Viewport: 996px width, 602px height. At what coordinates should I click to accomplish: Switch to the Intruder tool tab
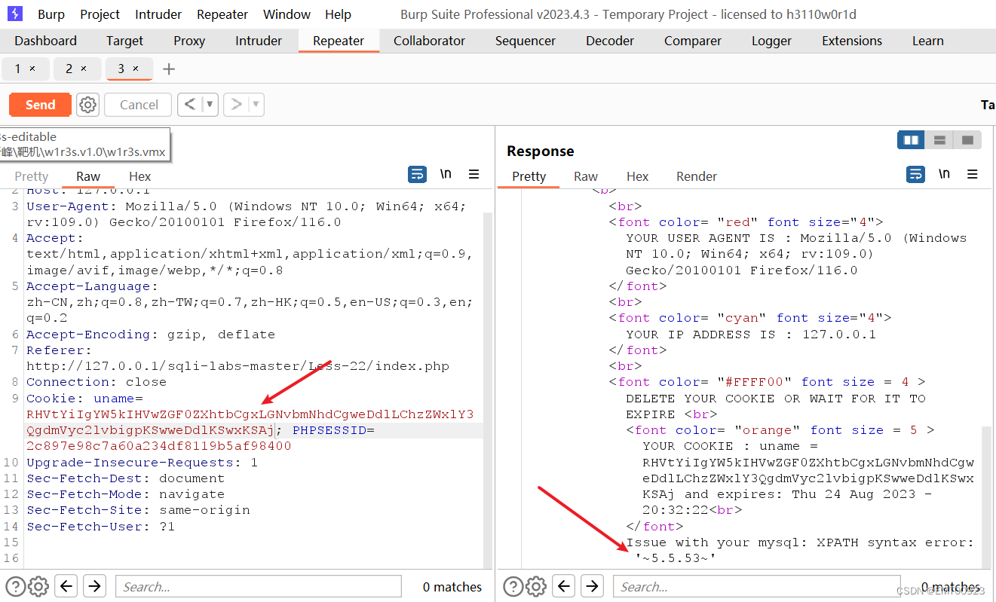coord(259,41)
